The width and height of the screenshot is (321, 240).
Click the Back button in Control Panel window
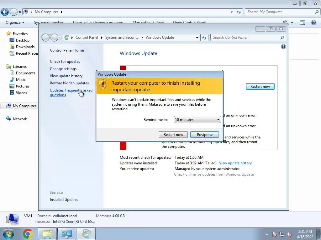coord(45,37)
